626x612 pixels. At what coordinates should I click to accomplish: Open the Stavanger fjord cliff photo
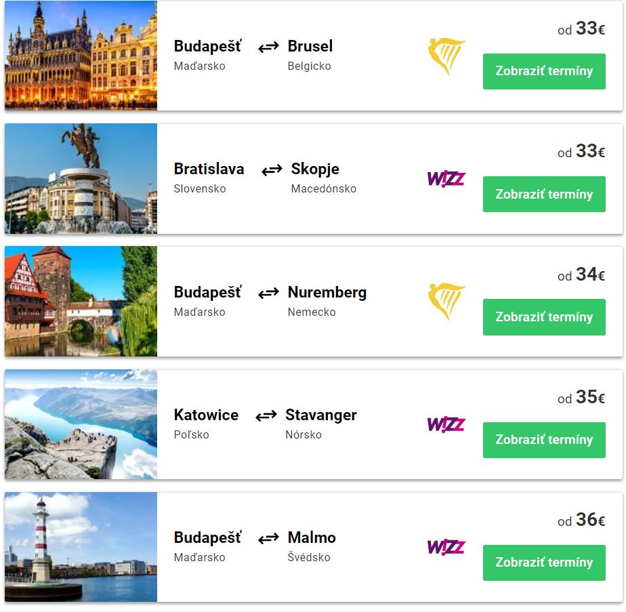tap(81, 424)
